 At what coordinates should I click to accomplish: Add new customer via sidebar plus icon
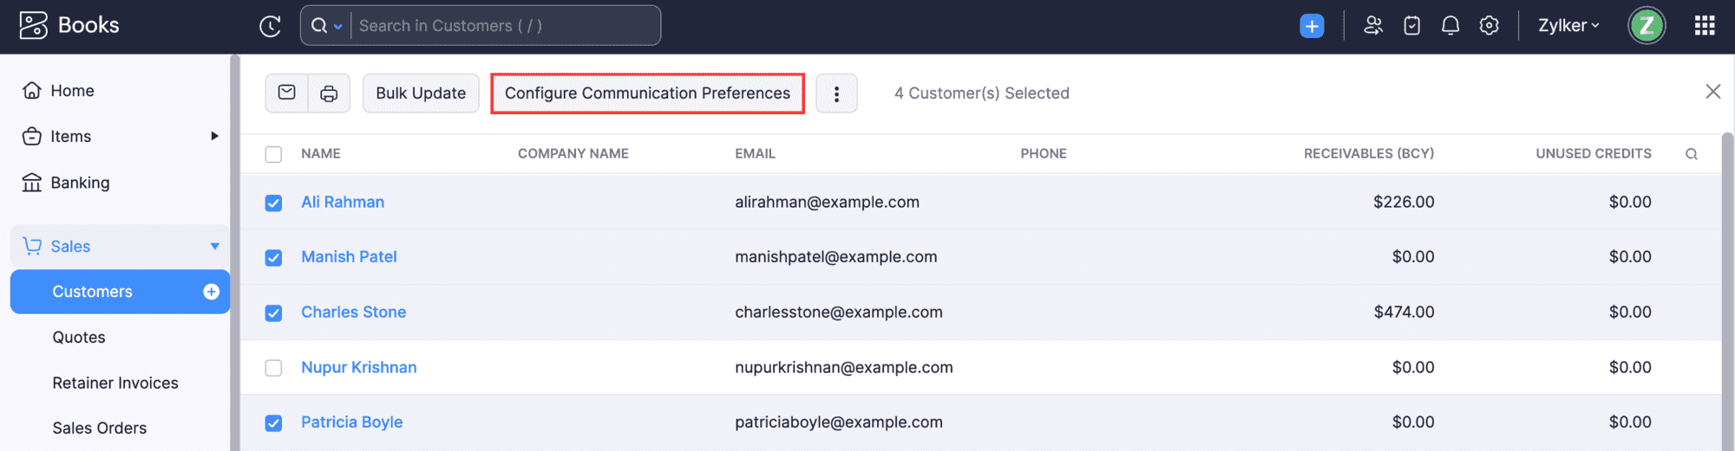[211, 292]
